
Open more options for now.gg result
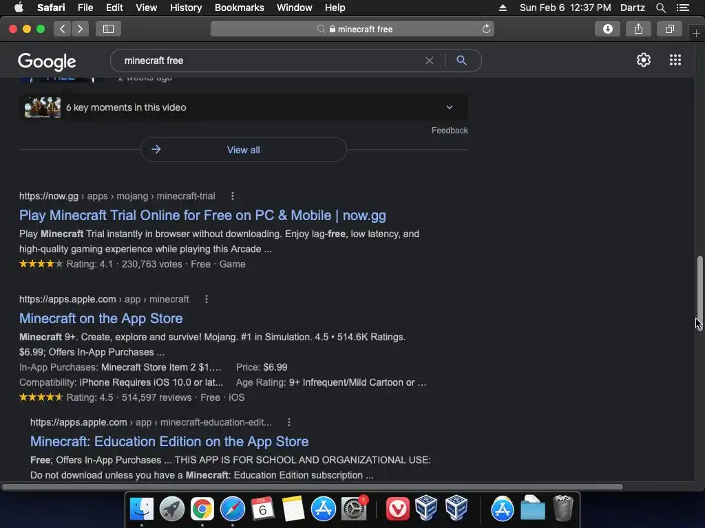click(233, 196)
